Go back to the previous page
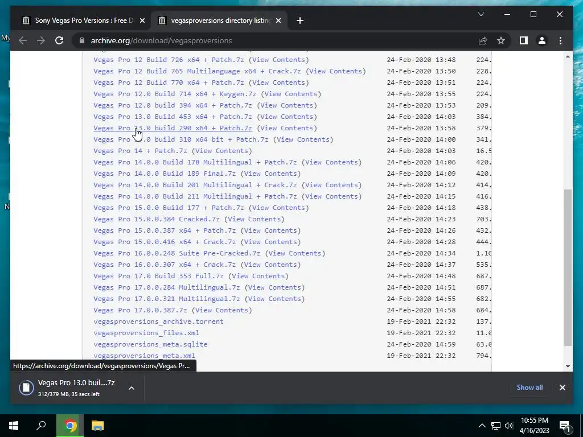This screenshot has width=583, height=437. click(x=23, y=40)
